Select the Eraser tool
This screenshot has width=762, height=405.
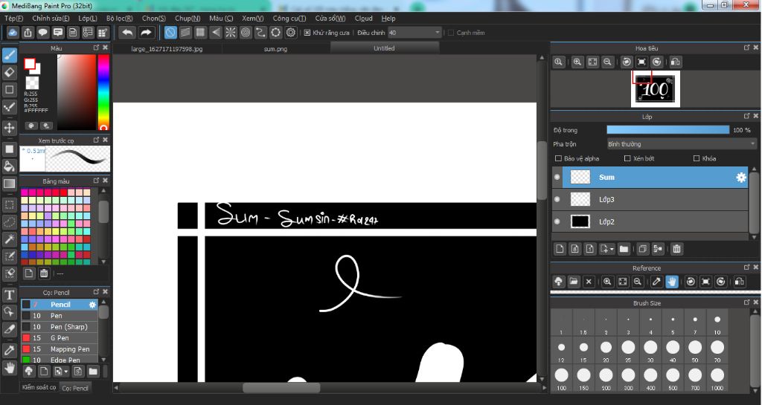[x=9, y=72]
